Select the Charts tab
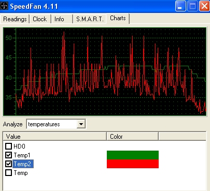 (x=118, y=18)
